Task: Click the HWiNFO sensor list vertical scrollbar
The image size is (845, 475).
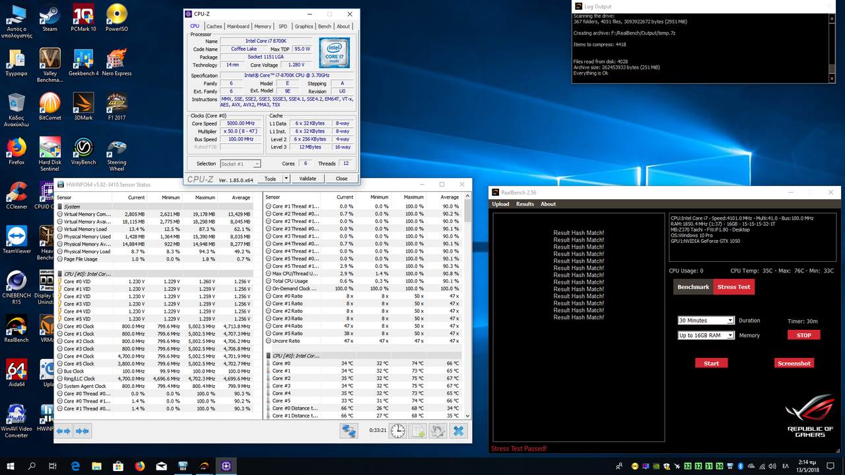Action: (x=468, y=306)
